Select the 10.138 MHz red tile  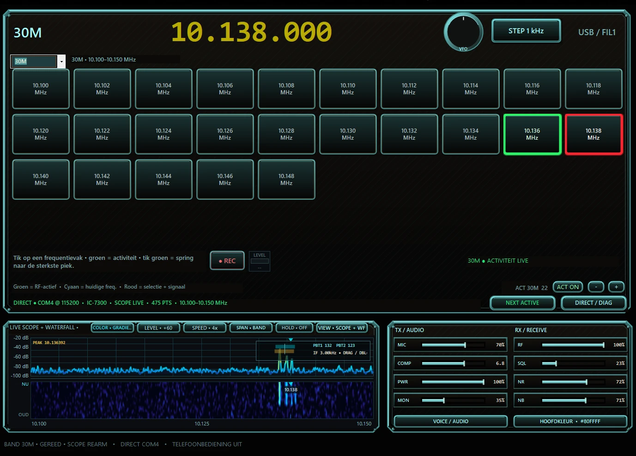pos(594,134)
